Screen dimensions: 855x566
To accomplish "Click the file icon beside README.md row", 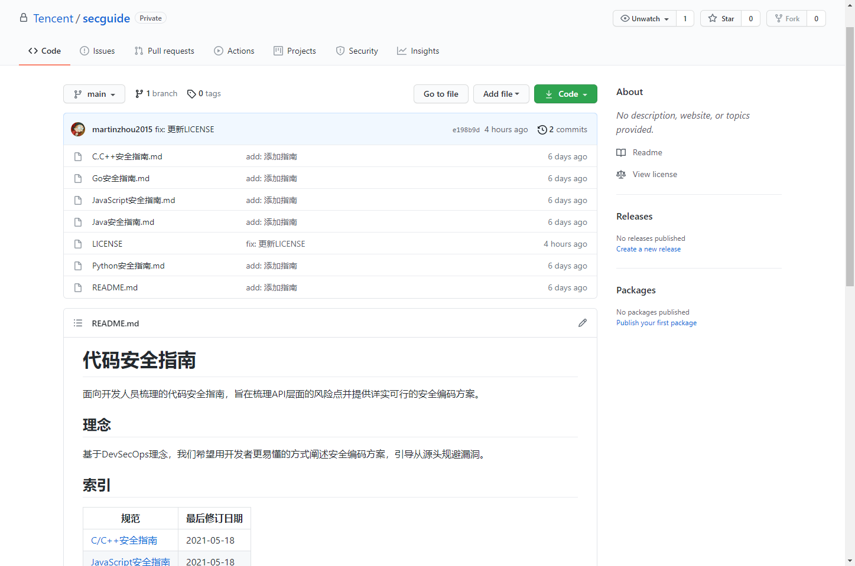I will tap(78, 287).
